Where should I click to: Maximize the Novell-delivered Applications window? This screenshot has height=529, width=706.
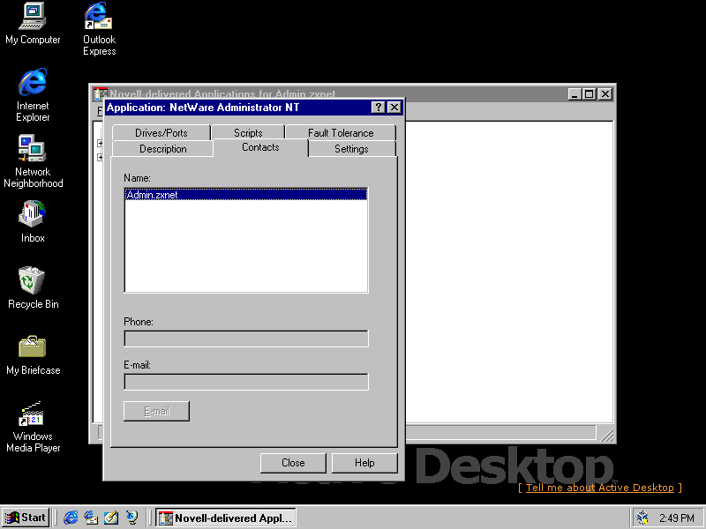[589, 94]
